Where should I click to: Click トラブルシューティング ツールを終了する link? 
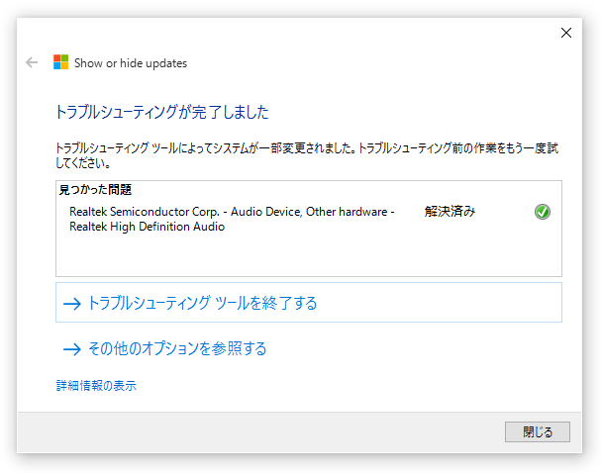pyautogui.click(x=309, y=303)
